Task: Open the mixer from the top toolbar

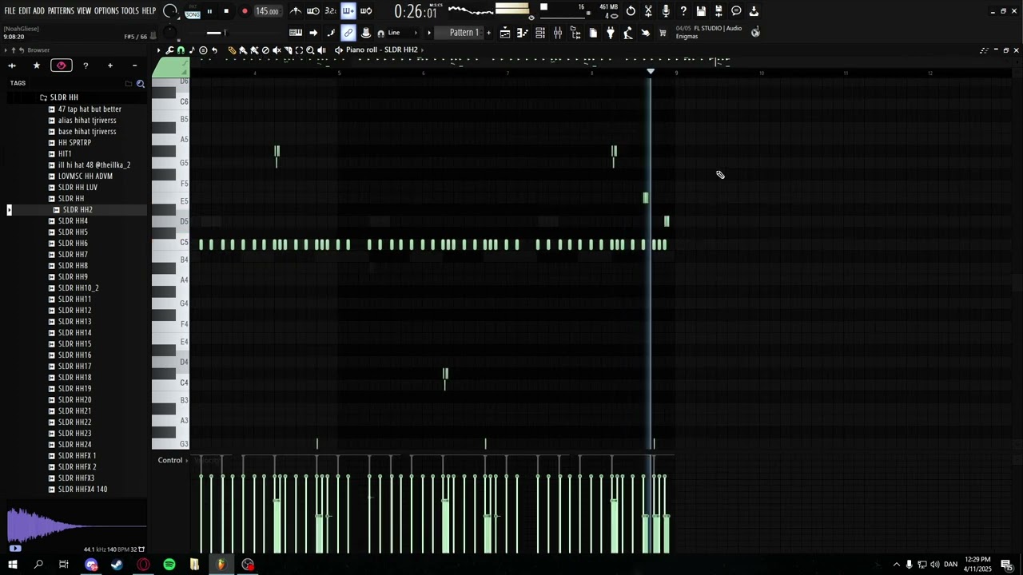Action: click(558, 33)
